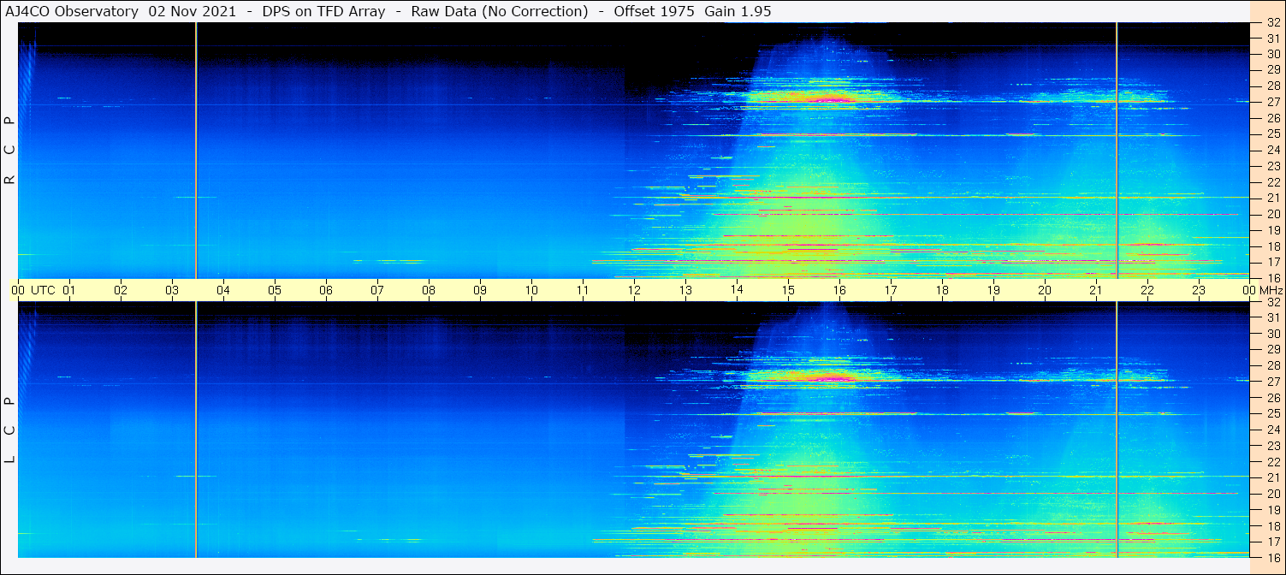Select 'Gain 1.95' in the header
Screen dimensions: 1286x575
pyautogui.click(x=738, y=11)
